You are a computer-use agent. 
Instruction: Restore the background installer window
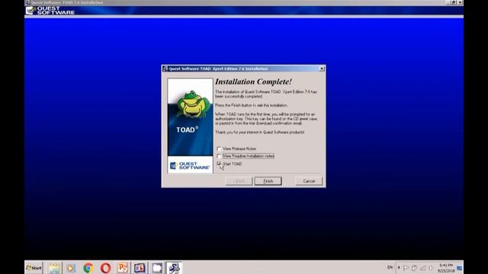tap(454, 2)
